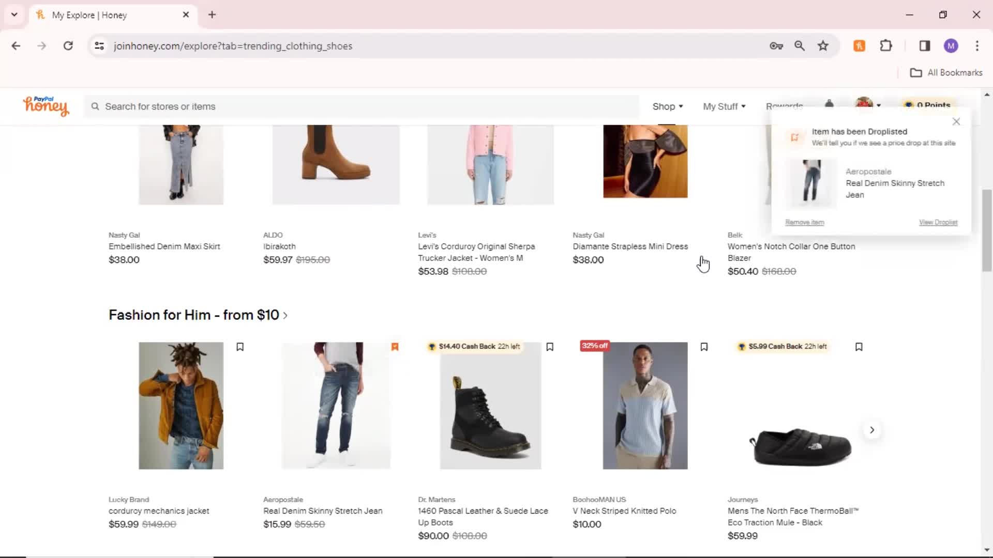993x558 pixels.
Task: Expand the Shop dropdown menu
Action: 668,106
